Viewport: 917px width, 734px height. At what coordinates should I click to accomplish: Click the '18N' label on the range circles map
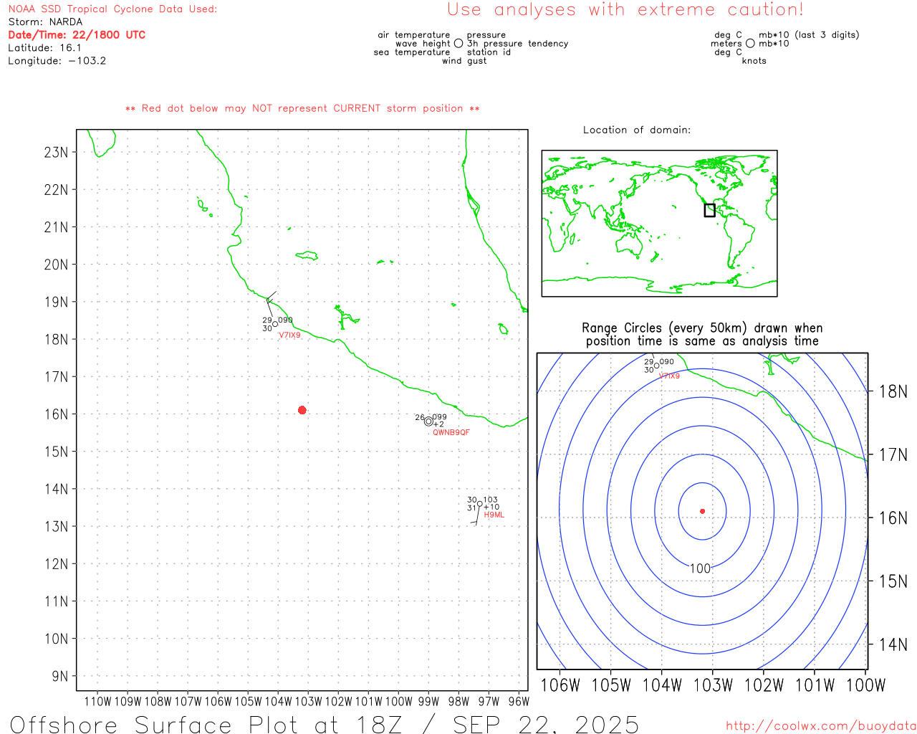click(x=893, y=391)
